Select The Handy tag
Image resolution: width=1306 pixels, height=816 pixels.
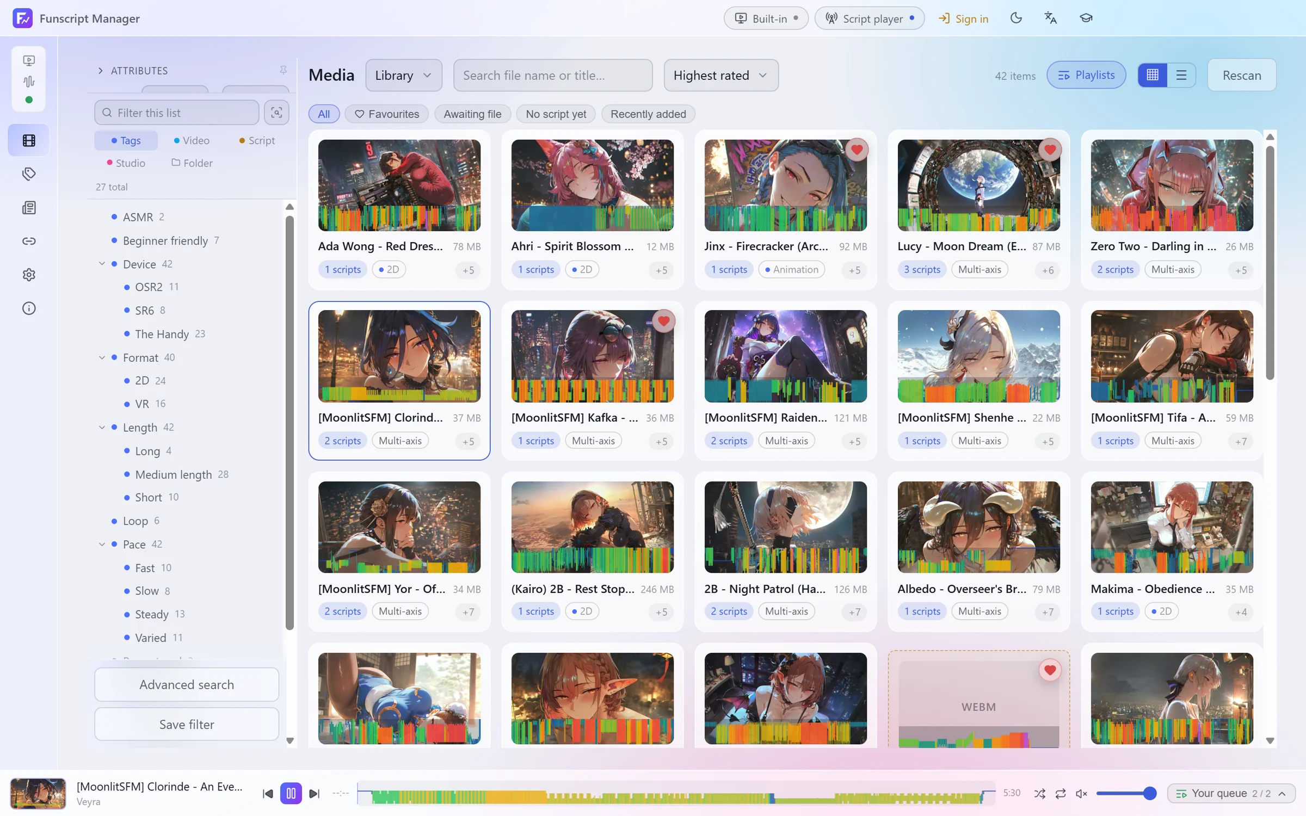162,334
